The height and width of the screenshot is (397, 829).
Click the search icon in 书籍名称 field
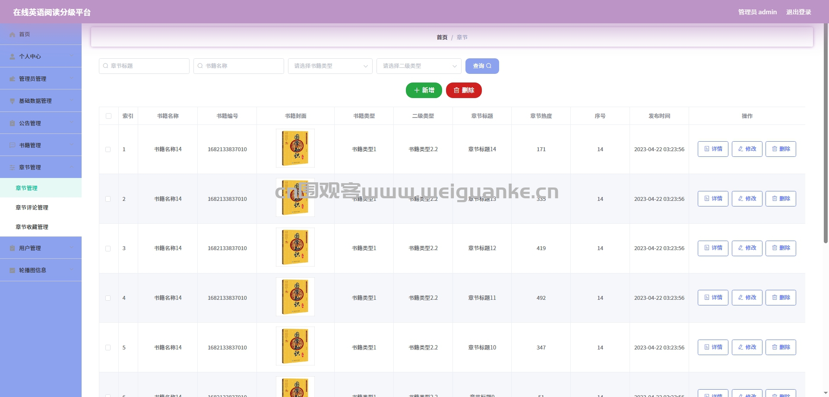pos(200,66)
